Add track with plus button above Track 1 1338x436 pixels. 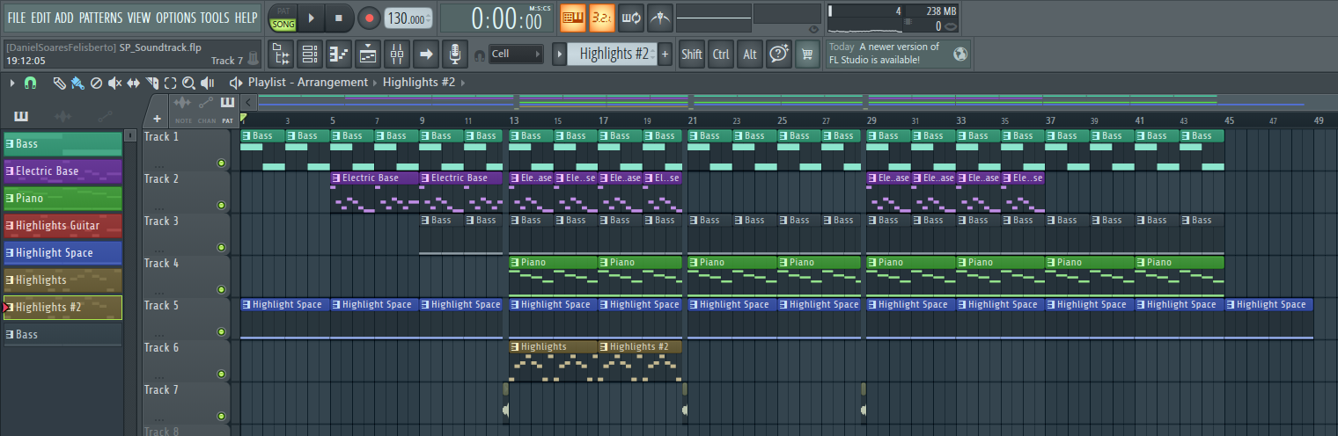coord(157,119)
